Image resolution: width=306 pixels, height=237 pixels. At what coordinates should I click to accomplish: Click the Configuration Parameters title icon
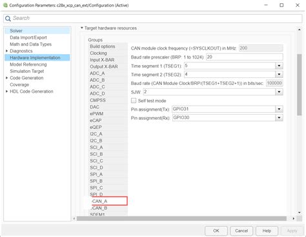click(6, 5)
